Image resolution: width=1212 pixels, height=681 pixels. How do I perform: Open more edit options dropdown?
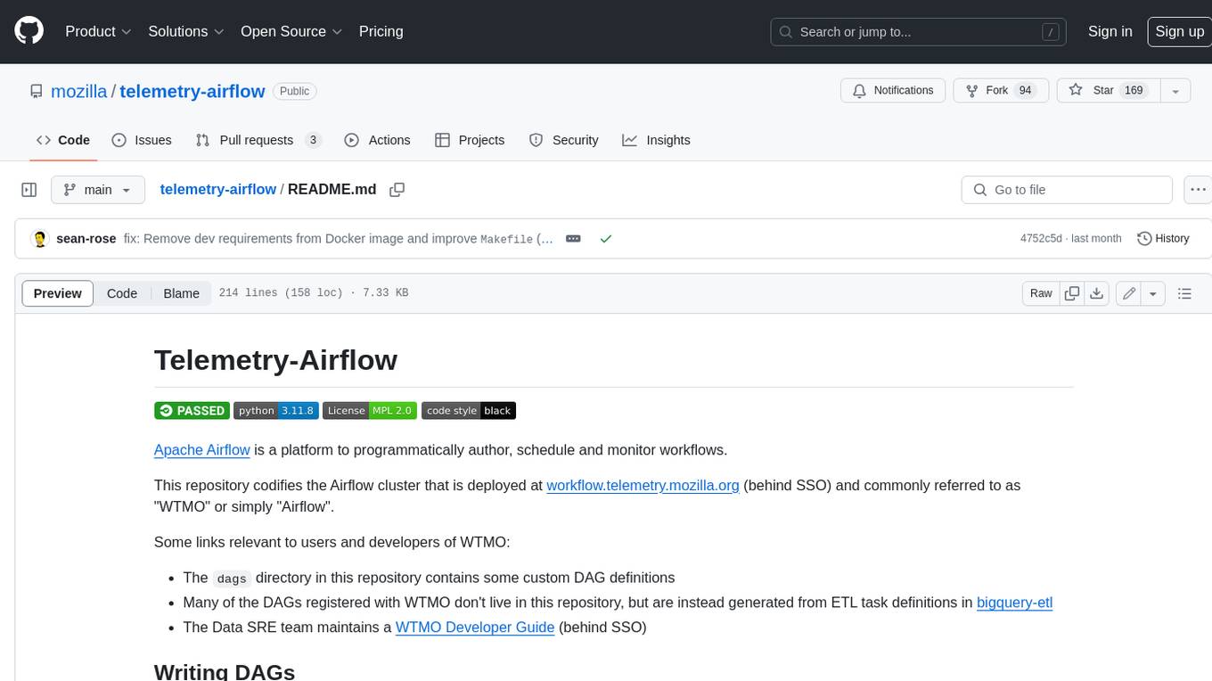(x=1153, y=293)
